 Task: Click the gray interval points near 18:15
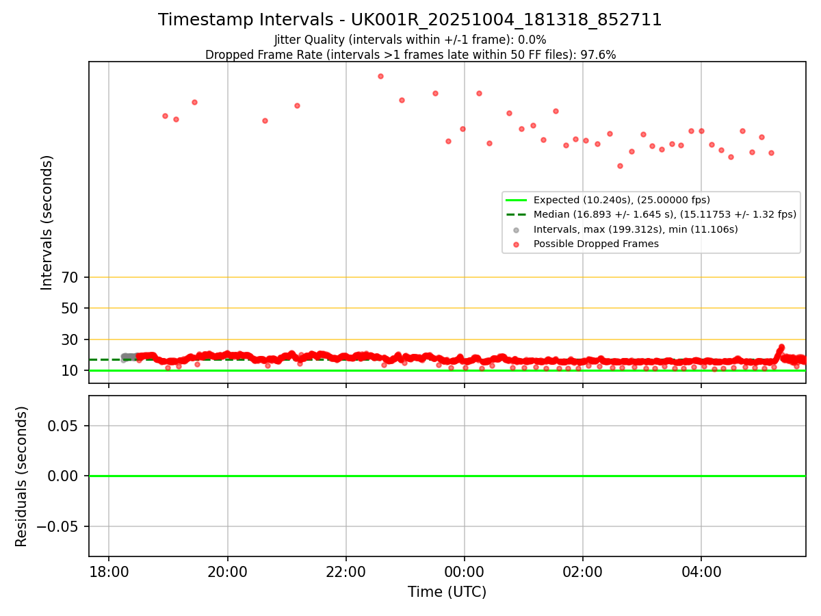(x=128, y=357)
